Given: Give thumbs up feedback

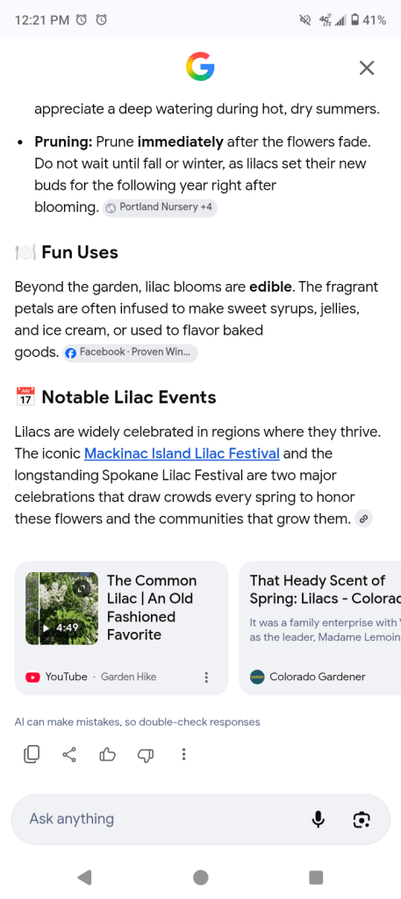Looking at the screenshot, I should tap(107, 754).
